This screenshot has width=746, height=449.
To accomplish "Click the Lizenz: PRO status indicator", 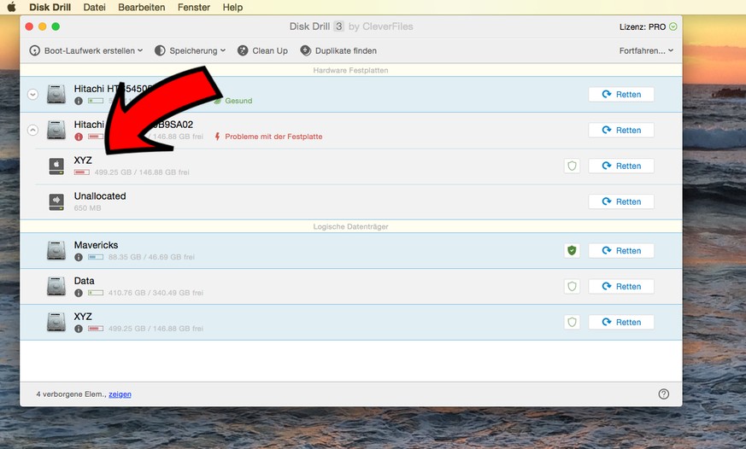I will tap(648, 27).
